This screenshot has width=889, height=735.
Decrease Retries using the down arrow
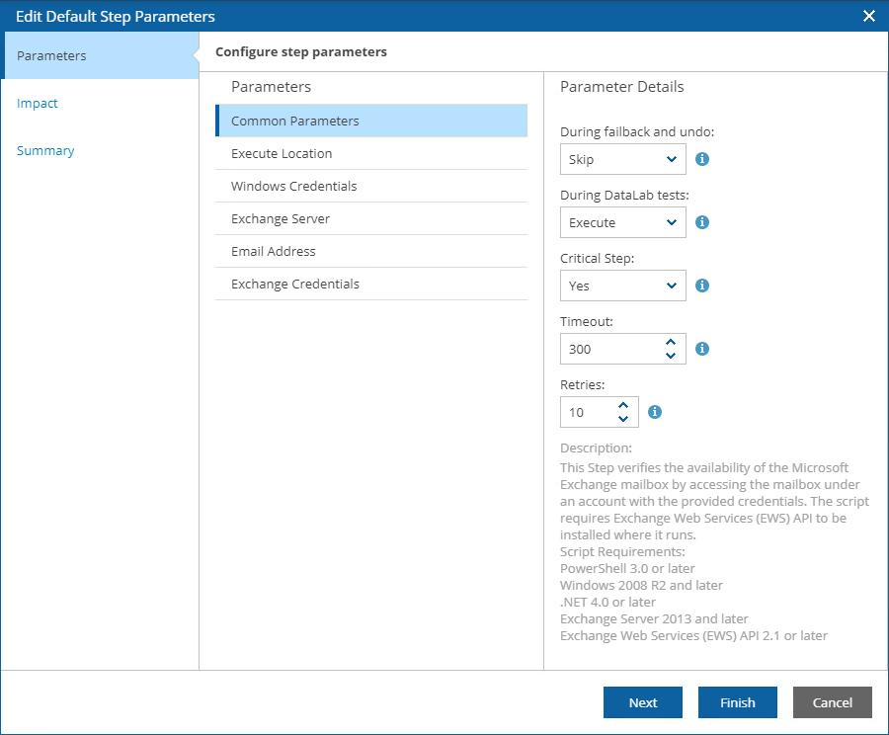click(x=623, y=417)
